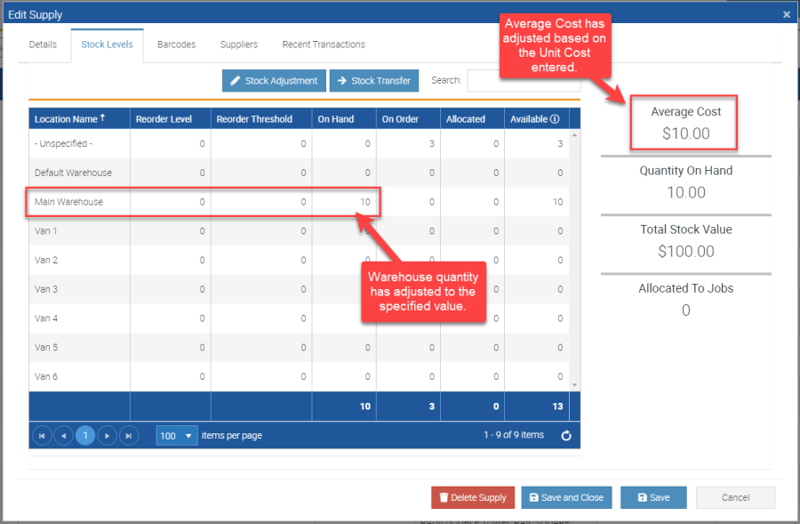Click the Delete Supply button
The height and width of the screenshot is (524, 800).
[472, 497]
